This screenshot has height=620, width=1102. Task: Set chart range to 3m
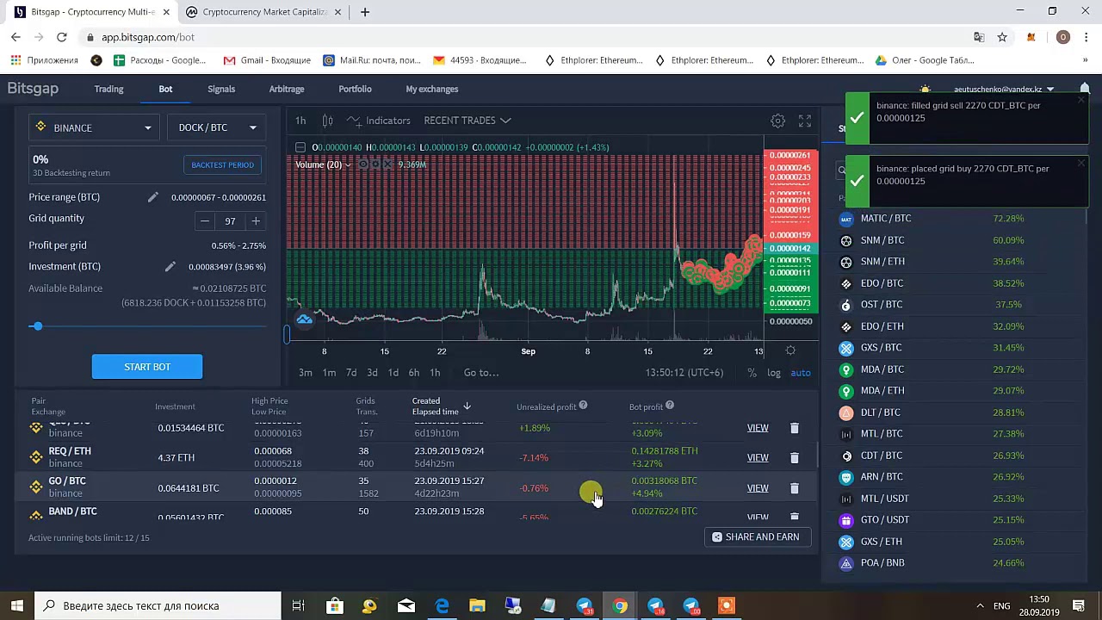[x=306, y=373]
